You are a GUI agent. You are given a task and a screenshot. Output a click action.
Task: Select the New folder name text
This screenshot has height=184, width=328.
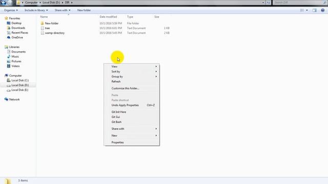pos(52,24)
